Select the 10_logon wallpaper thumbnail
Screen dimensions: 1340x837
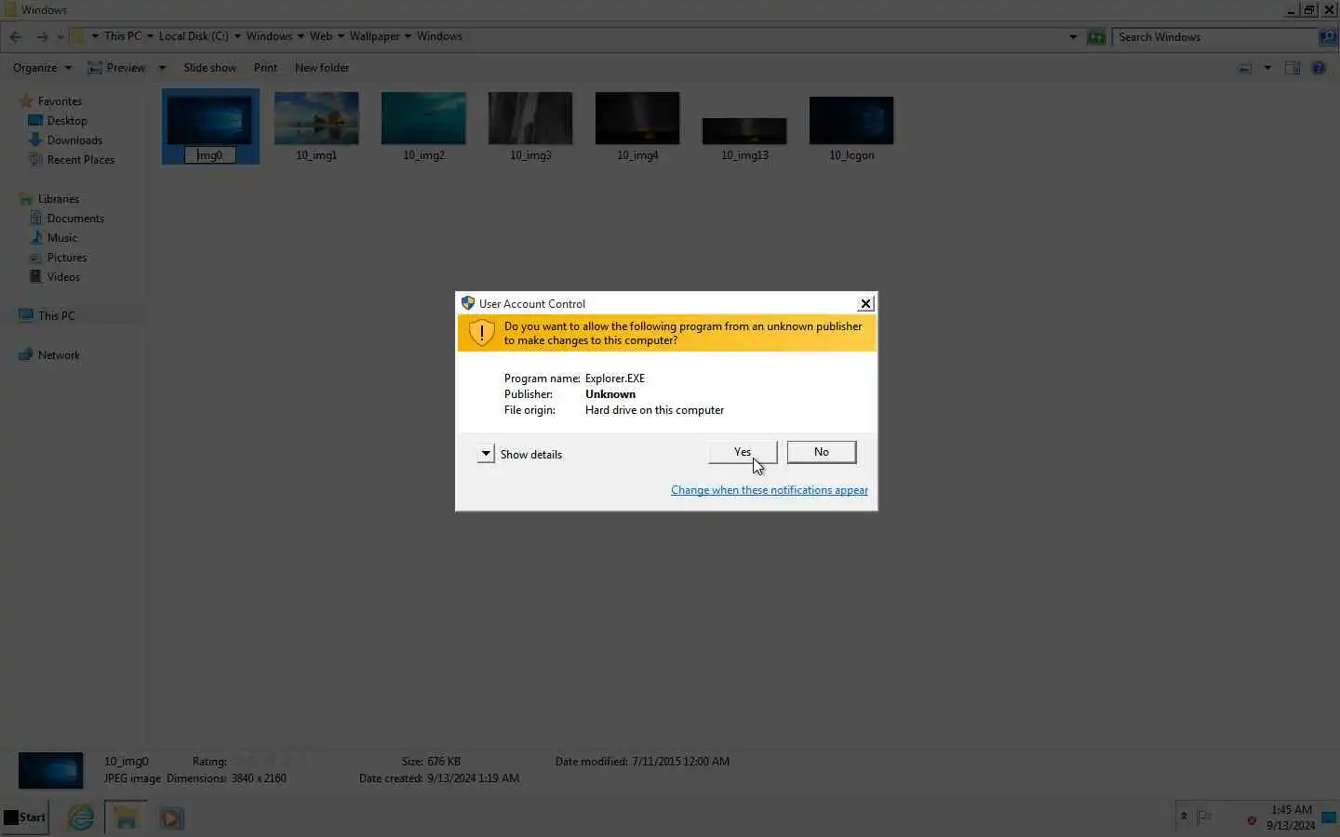851,120
